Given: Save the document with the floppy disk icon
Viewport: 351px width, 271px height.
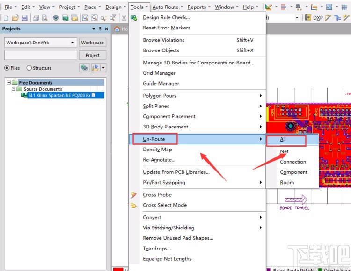Looking at the screenshot, I should click(24, 18).
